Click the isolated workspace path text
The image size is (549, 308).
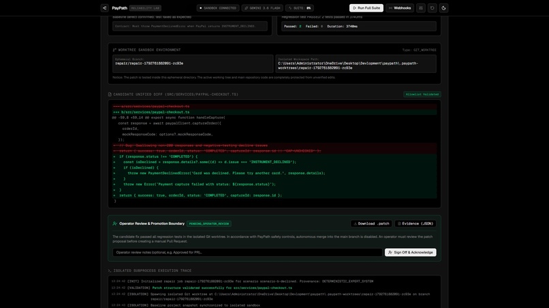347,66
